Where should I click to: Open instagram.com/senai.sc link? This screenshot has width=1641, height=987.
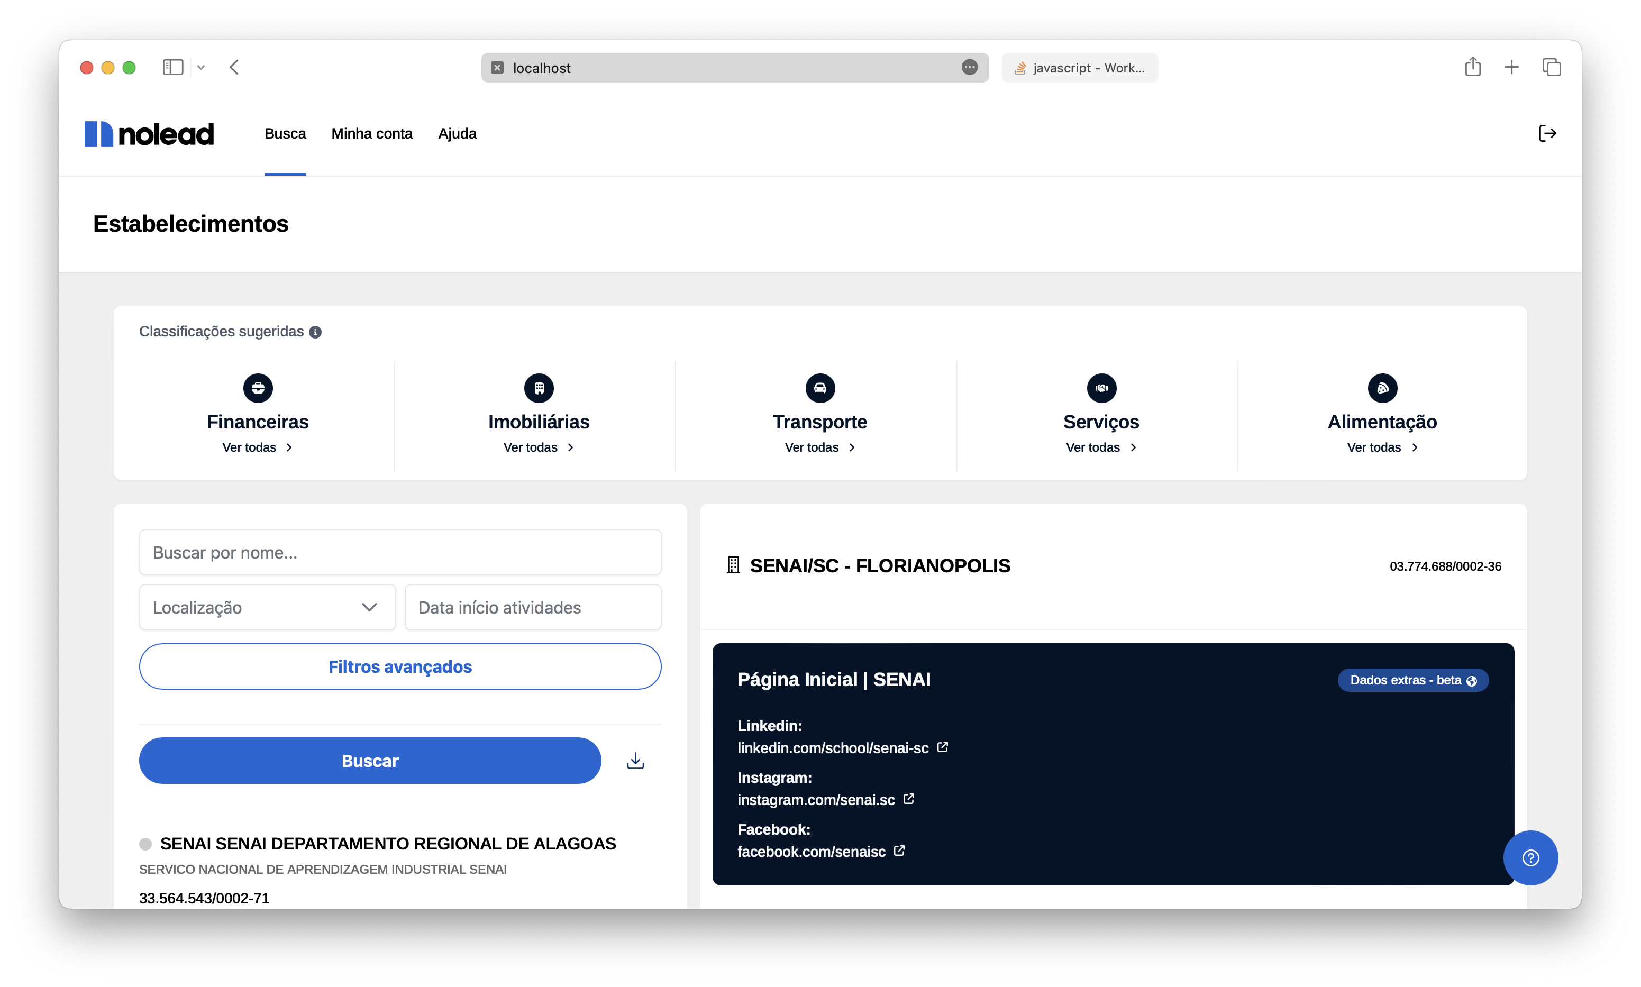(x=816, y=799)
